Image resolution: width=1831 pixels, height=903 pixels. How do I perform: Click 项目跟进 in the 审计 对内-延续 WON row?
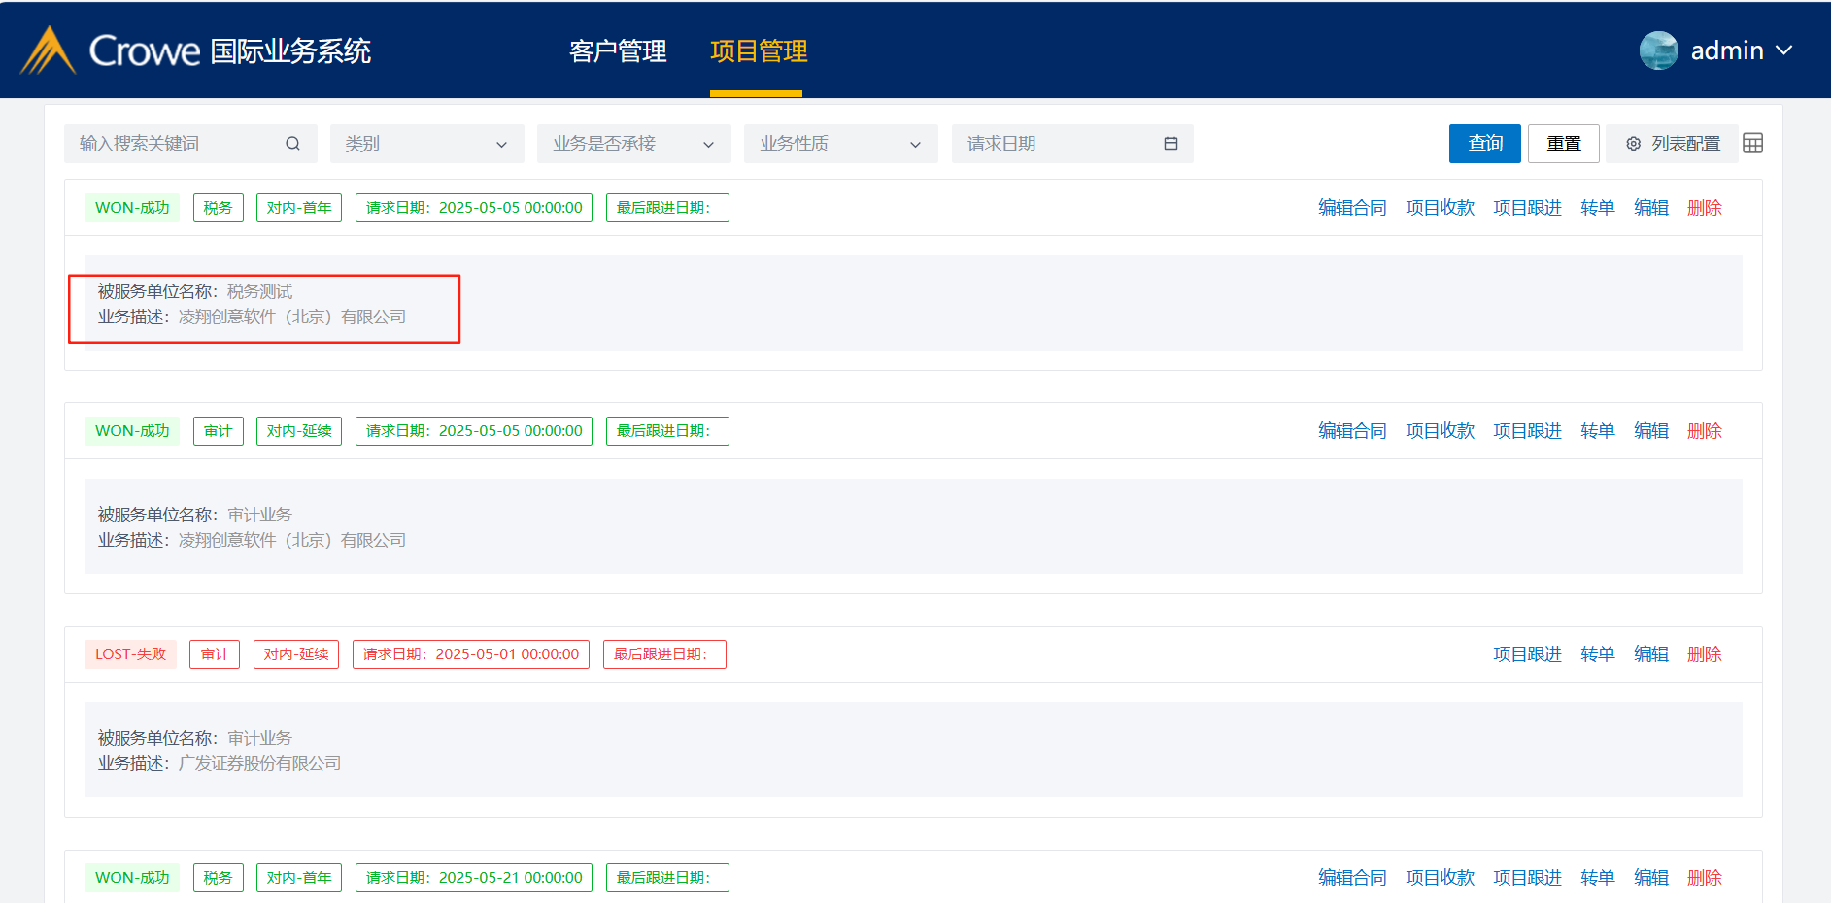point(1527,431)
